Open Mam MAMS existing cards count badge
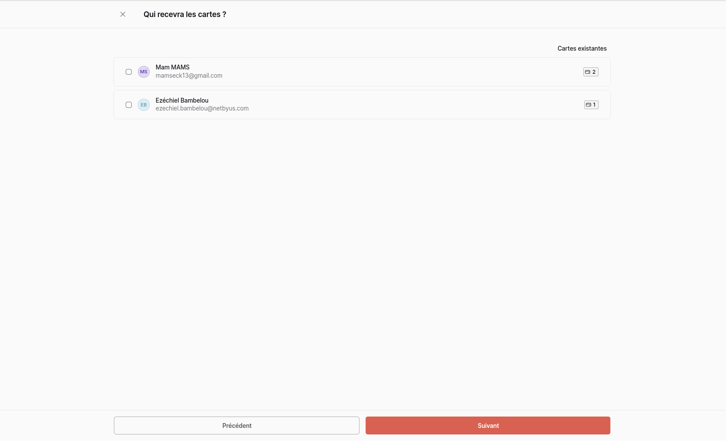The image size is (726, 441). (x=591, y=72)
